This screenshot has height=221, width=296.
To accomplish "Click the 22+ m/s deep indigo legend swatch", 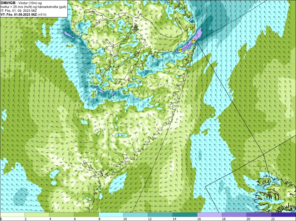I will click(284, 215).
